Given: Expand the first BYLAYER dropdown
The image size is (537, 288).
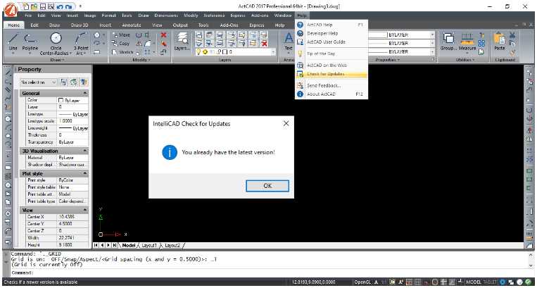Looking at the screenshot, I should (x=432, y=34).
